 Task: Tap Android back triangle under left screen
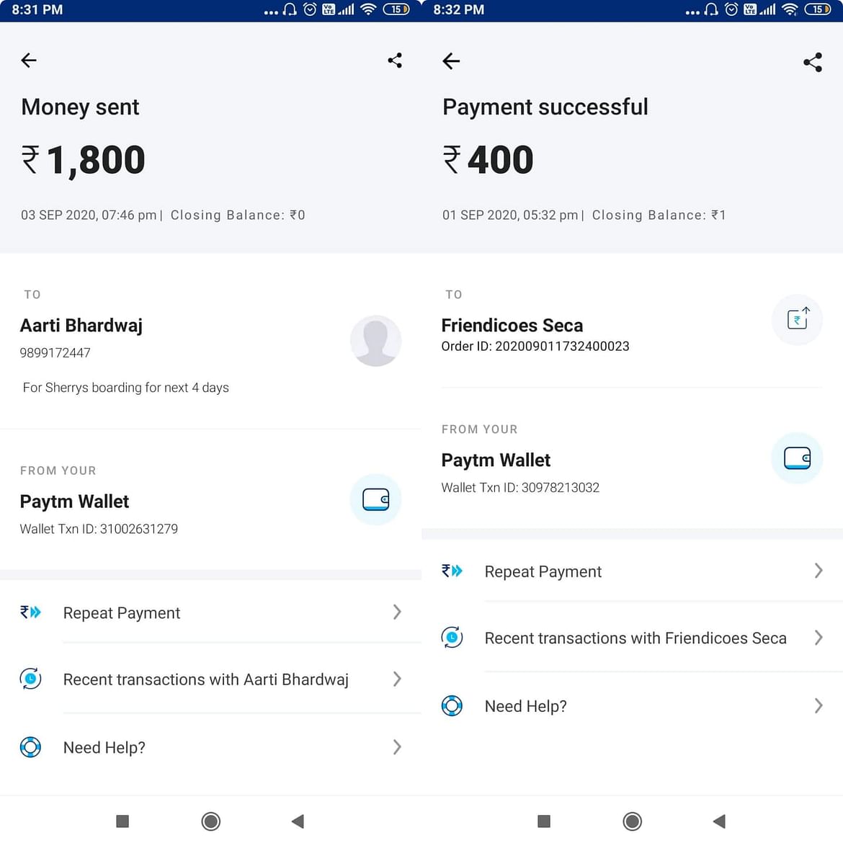coord(298,821)
